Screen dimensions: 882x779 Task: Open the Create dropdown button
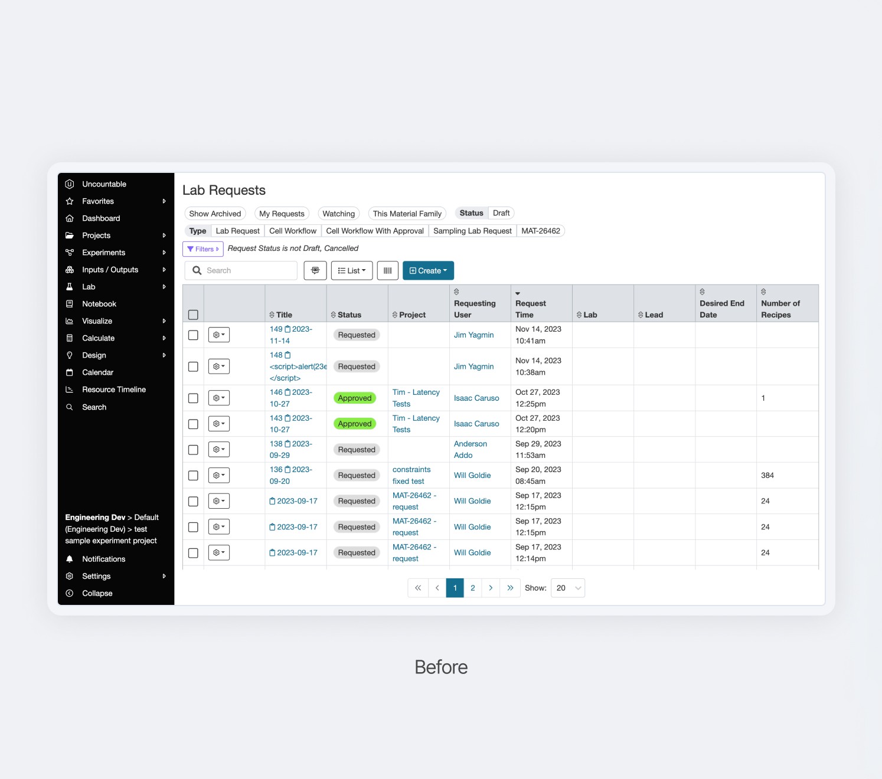428,270
